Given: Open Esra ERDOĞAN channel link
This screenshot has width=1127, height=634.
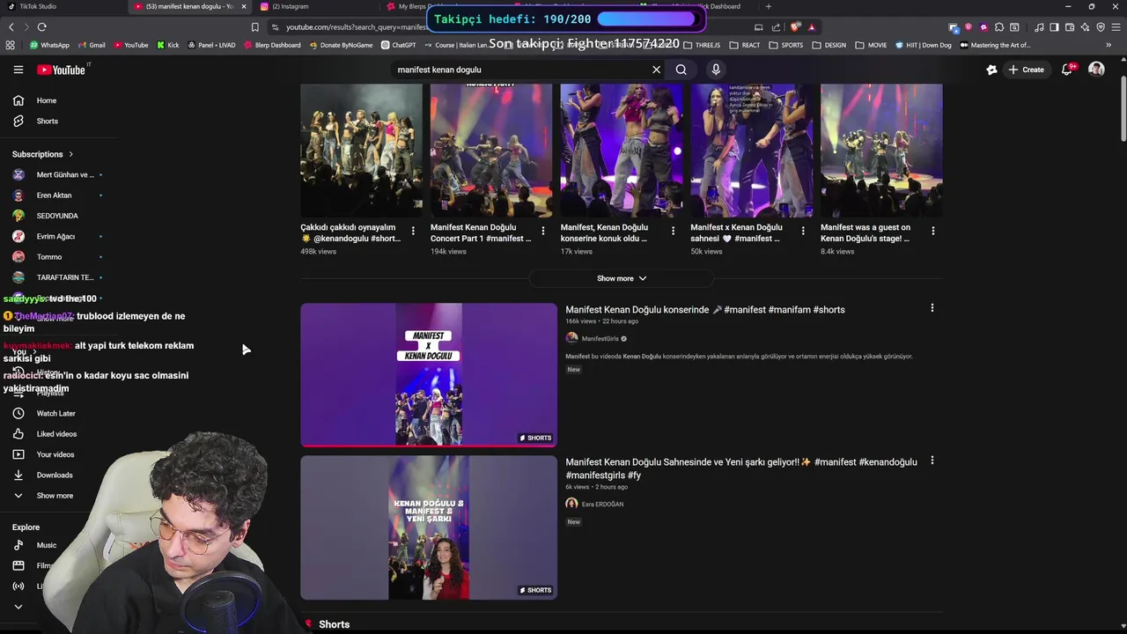Looking at the screenshot, I should click(x=602, y=505).
